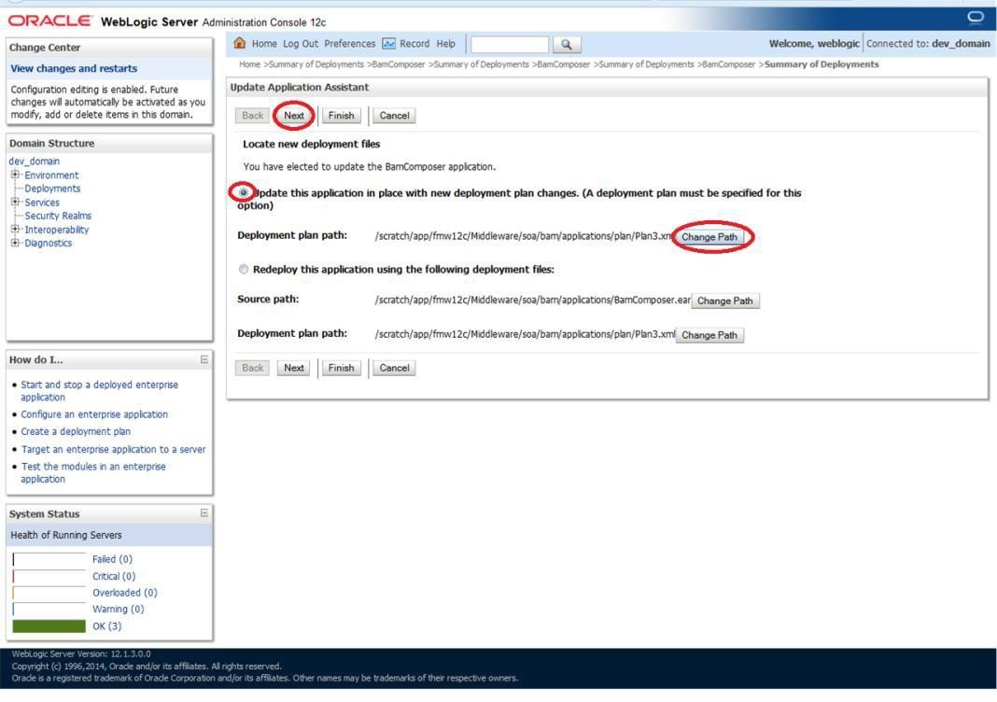The width and height of the screenshot is (997, 702).
Task: Click the top Finish button
Action: click(341, 116)
